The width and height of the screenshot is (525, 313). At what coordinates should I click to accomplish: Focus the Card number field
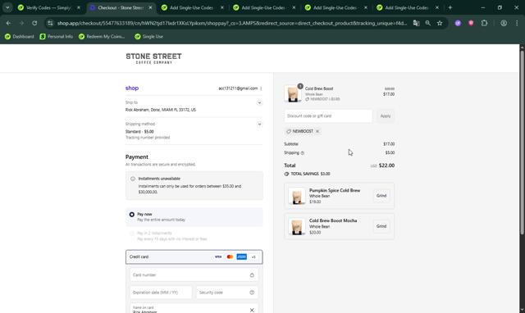tap(194, 274)
